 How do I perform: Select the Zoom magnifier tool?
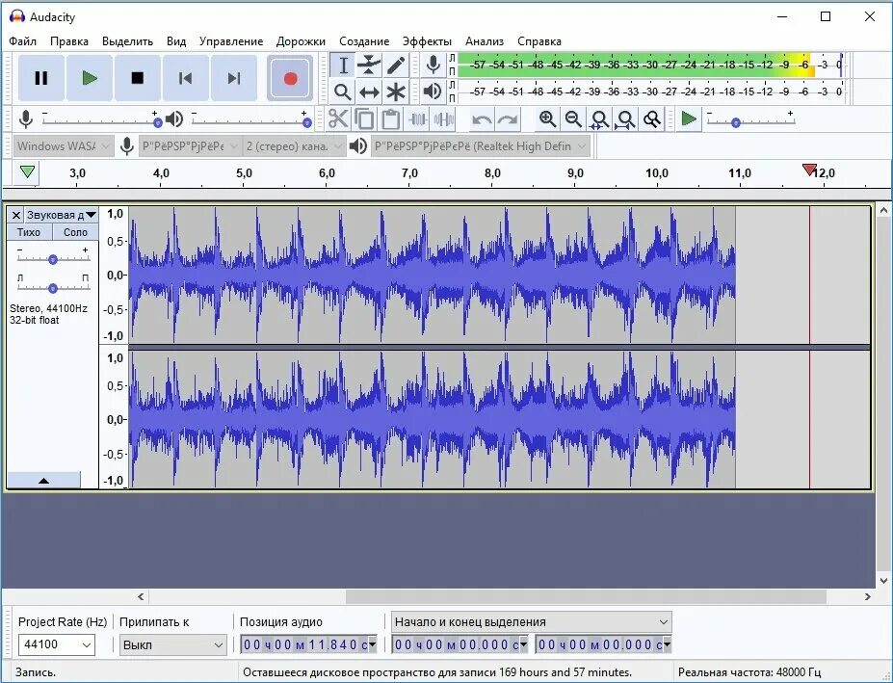coord(343,92)
